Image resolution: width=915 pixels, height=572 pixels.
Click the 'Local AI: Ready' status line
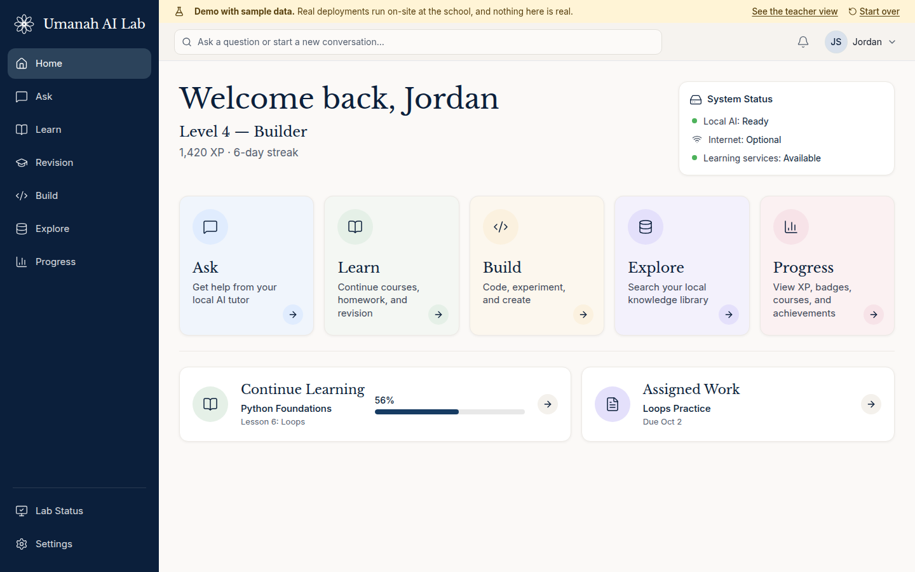coord(730,121)
